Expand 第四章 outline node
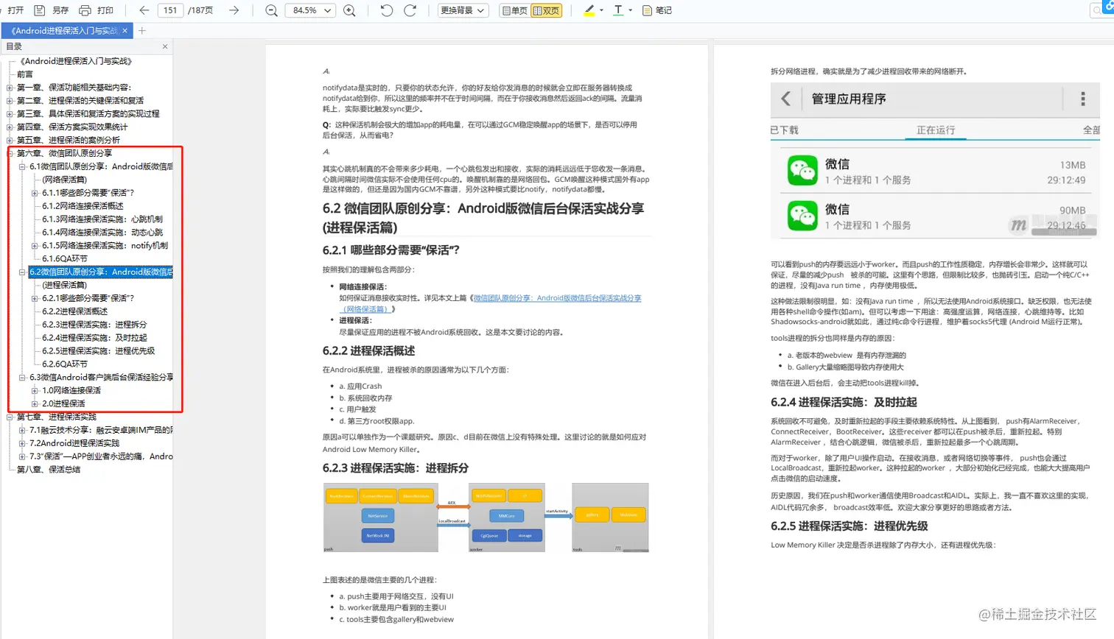Screen dimensions: 1114x639 [10, 127]
